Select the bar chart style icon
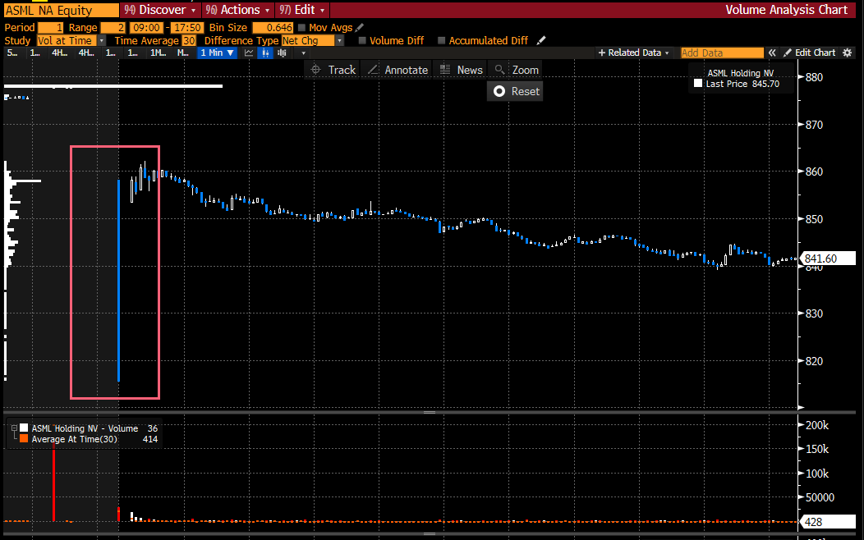 pyautogui.click(x=283, y=53)
